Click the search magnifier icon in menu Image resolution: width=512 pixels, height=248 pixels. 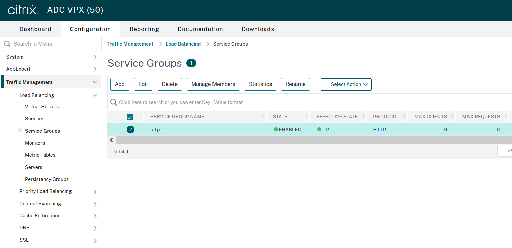tap(7, 44)
